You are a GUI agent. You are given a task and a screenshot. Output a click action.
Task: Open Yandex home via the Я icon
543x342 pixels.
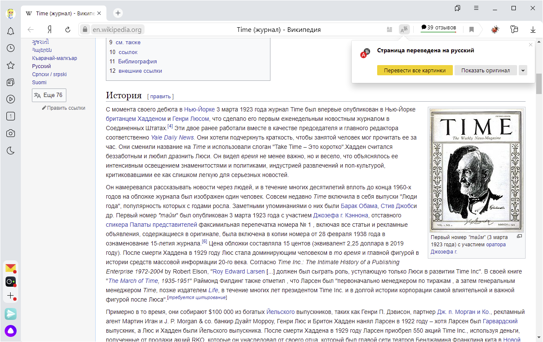coord(50,30)
